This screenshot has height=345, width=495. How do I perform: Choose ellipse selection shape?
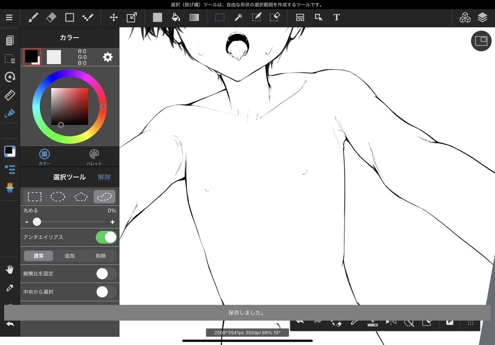click(58, 197)
